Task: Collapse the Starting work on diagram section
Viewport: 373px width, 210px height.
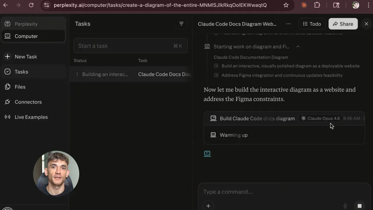Action: (298, 46)
